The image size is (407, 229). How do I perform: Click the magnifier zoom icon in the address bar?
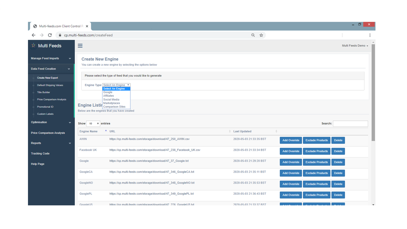253,35
